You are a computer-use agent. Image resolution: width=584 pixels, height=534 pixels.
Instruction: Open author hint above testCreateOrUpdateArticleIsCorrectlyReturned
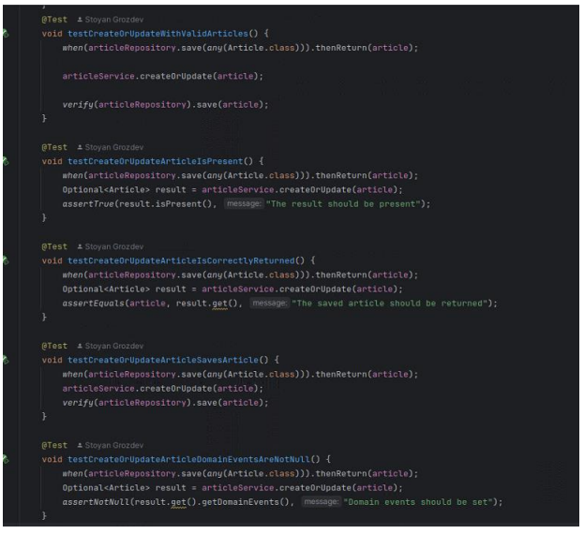pyautogui.click(x=111, y=246)
